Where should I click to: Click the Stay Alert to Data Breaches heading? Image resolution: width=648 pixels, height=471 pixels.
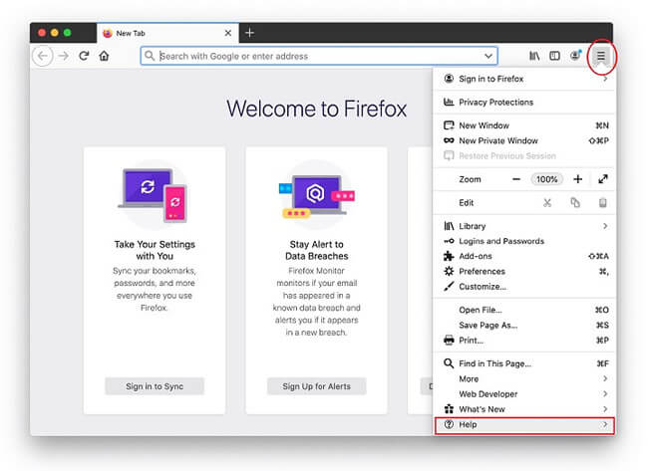coord(317,250)
